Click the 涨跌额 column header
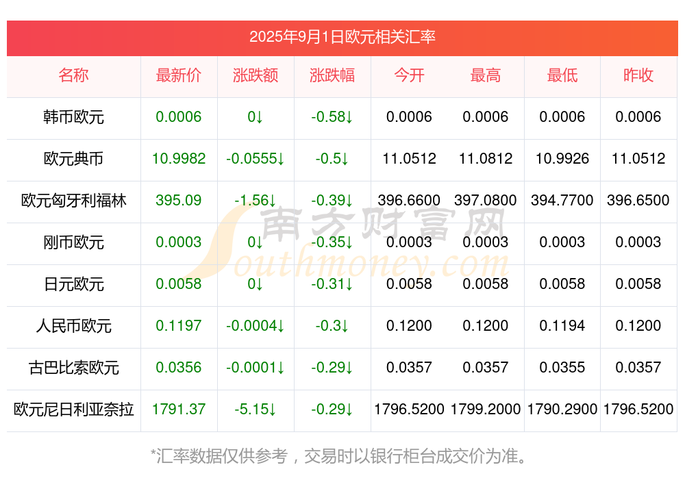The image size is (685, 478). [255, 75]
